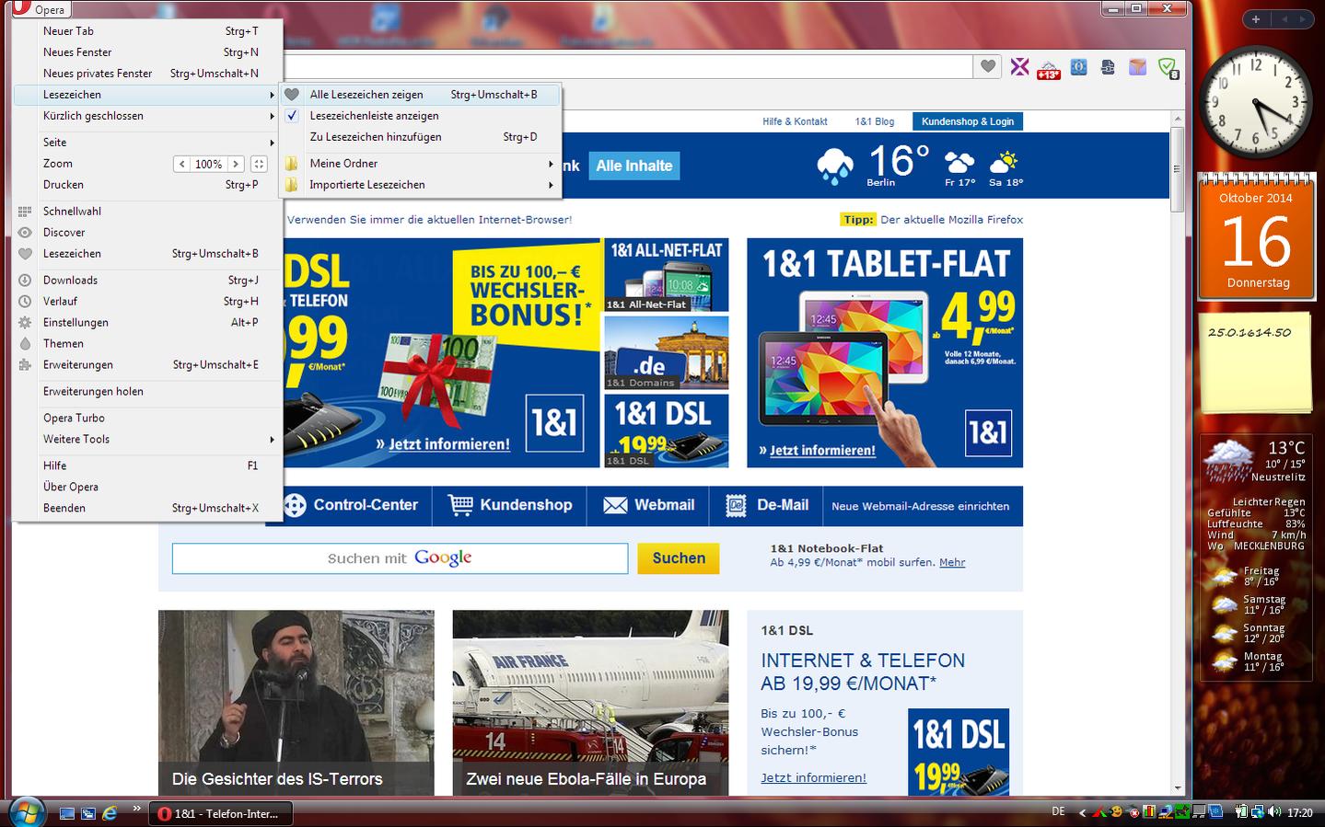
Task: Click the Mehr link under Notebook-Flat
Action: (x=952, y=562)
